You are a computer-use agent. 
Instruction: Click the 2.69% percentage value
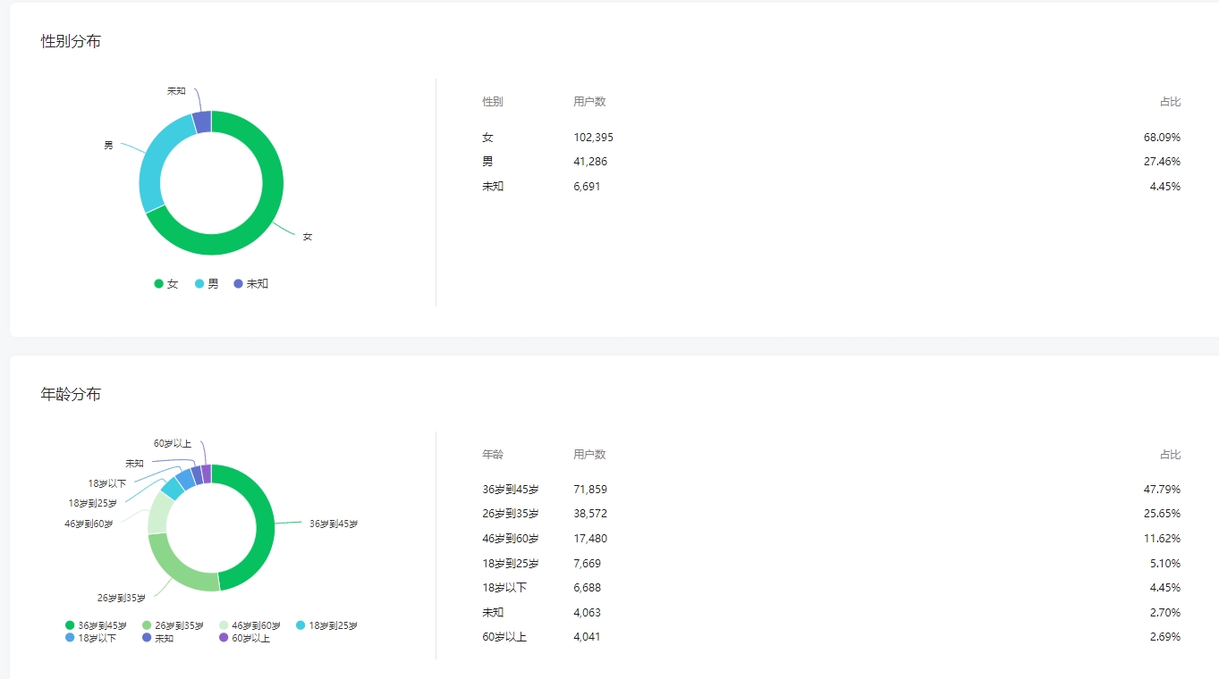pos(1165,637)
